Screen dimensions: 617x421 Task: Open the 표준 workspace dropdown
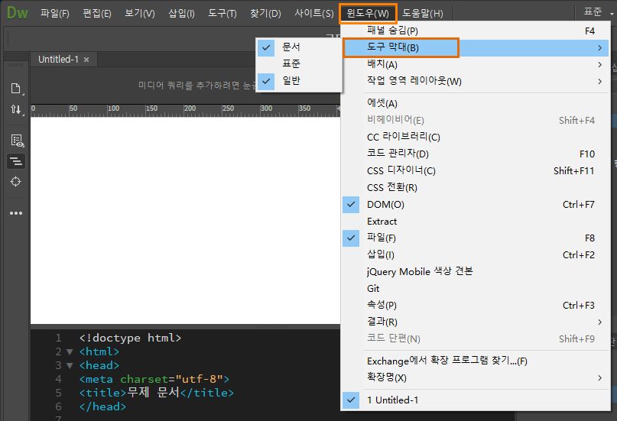click(597, 12)
